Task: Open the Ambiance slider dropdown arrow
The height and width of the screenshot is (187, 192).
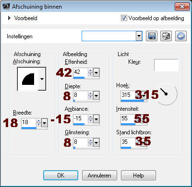Action: coord(96,119)
